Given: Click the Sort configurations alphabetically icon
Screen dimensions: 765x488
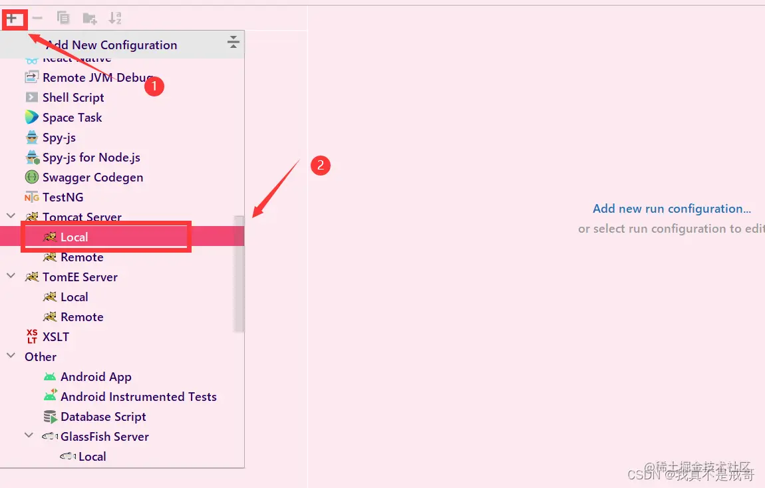Looking at the screenshot, I should tap(114, 18).
